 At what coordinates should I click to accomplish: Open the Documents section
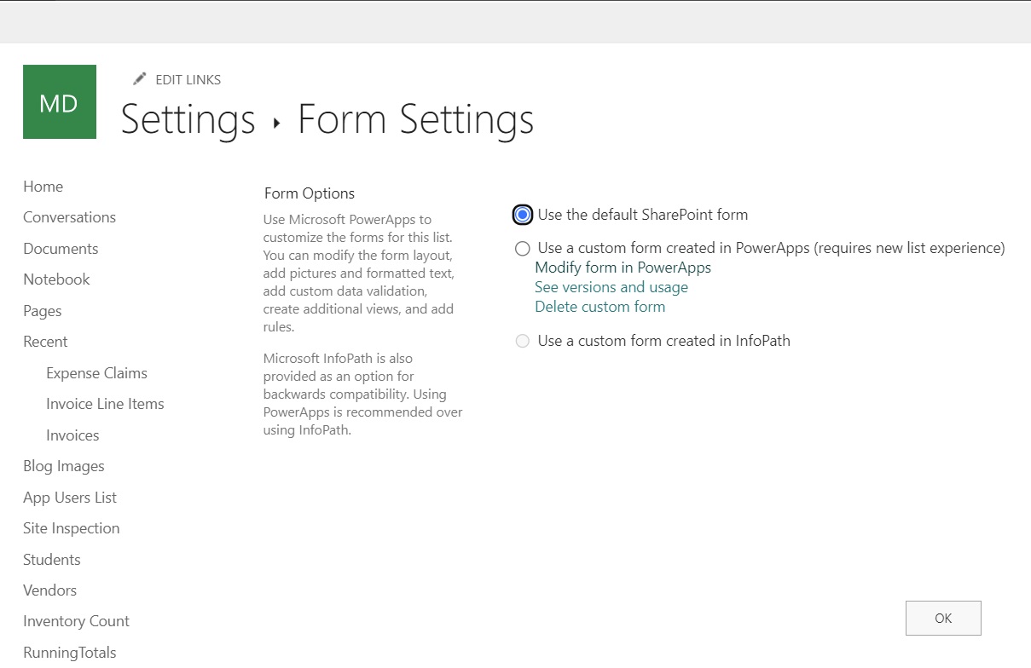click(61, 248)
